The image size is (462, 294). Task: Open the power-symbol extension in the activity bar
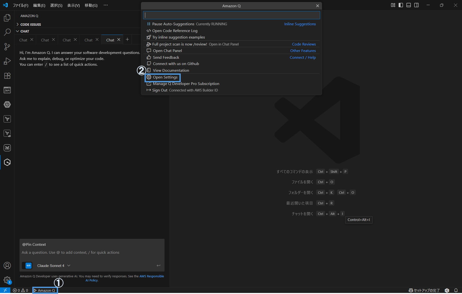pyautogui.click(x=7, y=104)
